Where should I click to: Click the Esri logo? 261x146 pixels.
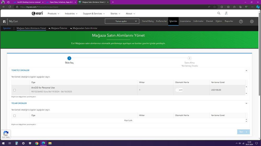tap(37, 14)
